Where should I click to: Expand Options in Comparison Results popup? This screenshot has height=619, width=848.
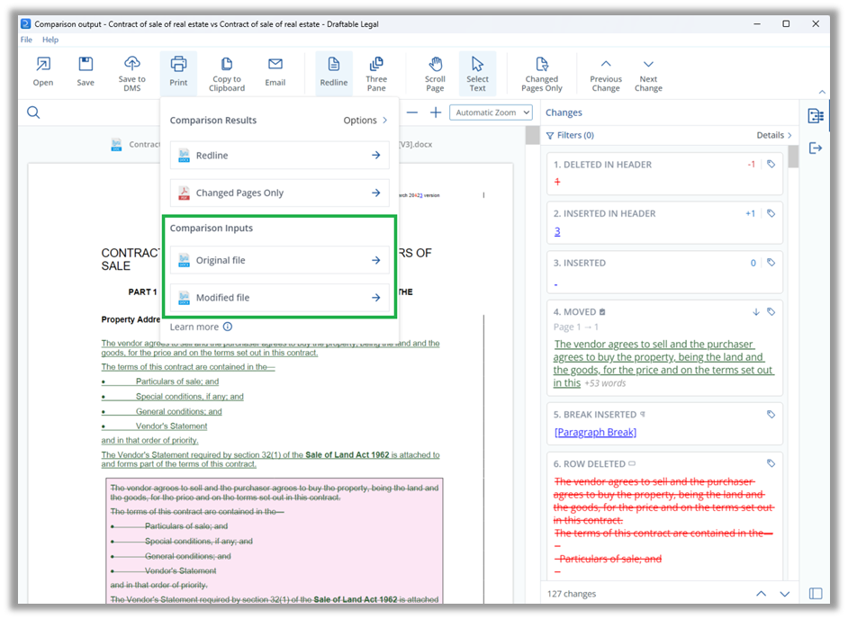(x=365, y=120)
